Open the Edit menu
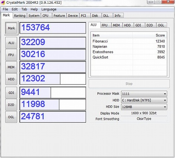Screen dimensions: 175x158 pyautogui.click(x=15, y=9)
